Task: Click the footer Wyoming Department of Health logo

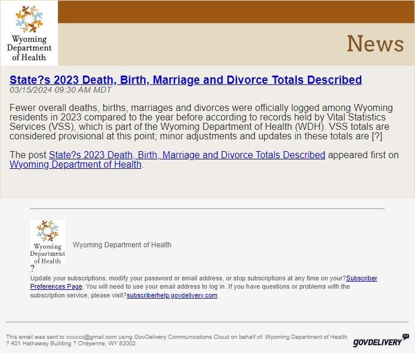Action: tap(48, 242)
